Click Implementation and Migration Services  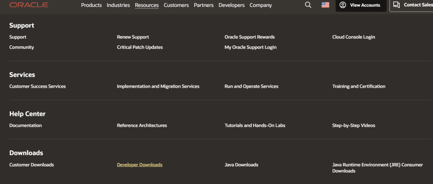(158, 86)
